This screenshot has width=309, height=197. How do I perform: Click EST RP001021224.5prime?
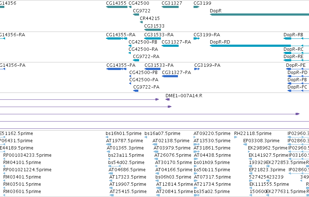(x=4, y=173)
